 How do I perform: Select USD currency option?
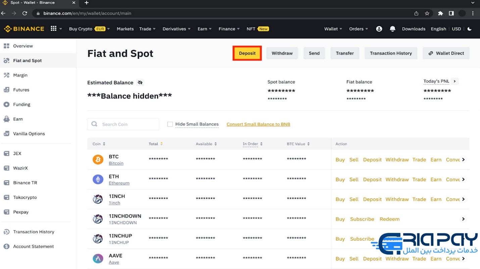(457, 29)
